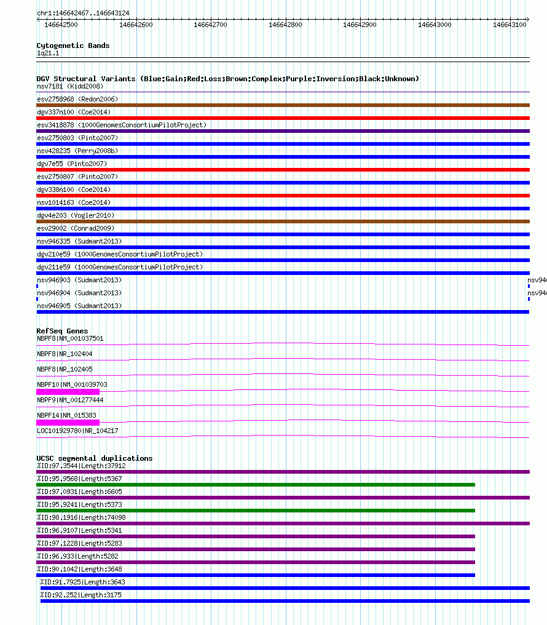Click the blue bar of %ID:92.252 duplication
This screenshot has width=547, height=625.
(285, 600)
